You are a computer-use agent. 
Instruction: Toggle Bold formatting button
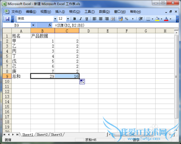75,19
